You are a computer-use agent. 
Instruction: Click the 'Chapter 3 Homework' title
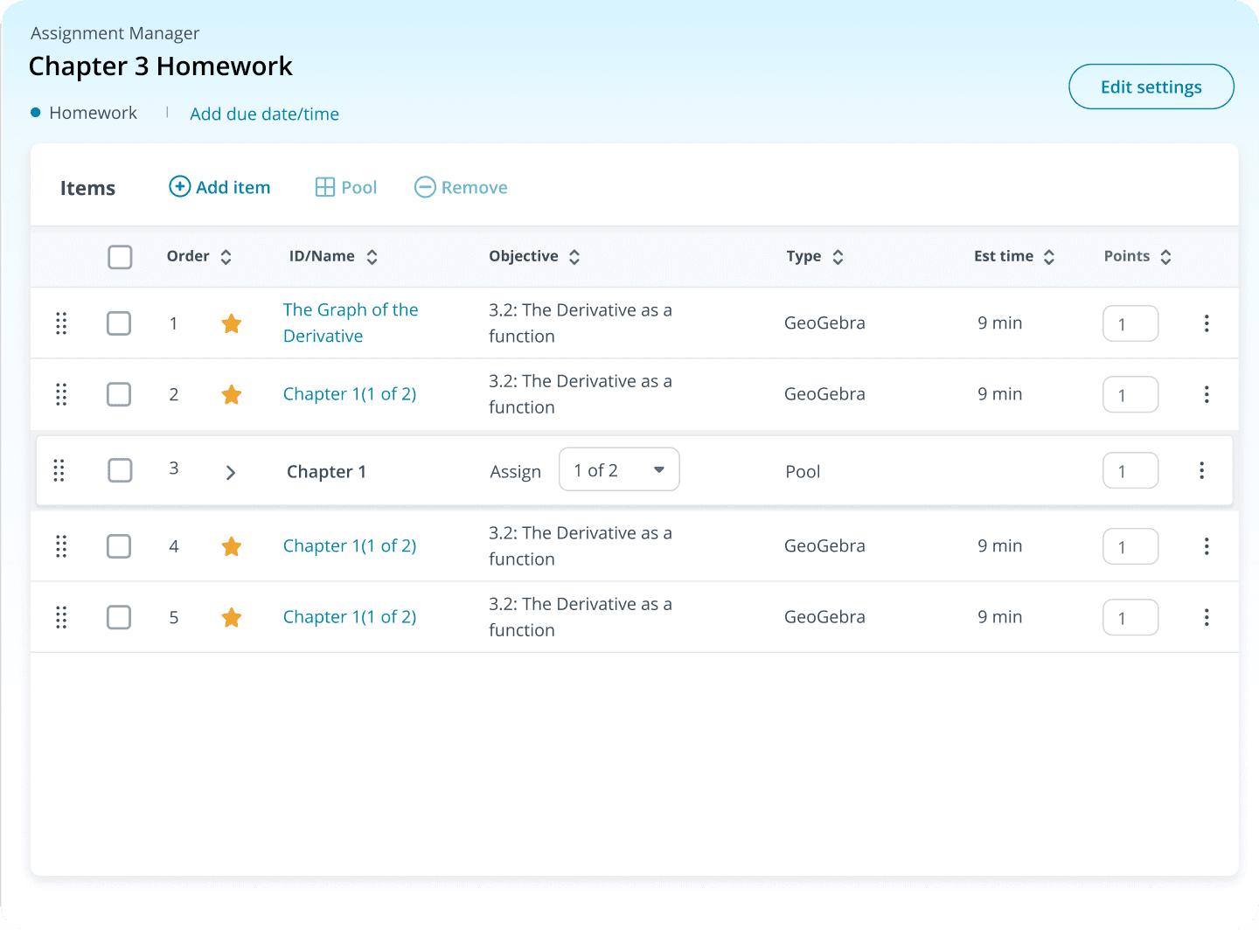click(161, 66)
